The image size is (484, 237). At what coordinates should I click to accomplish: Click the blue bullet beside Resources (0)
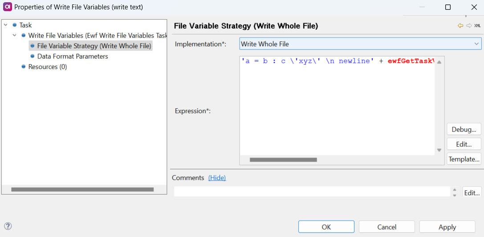(24, 67)
